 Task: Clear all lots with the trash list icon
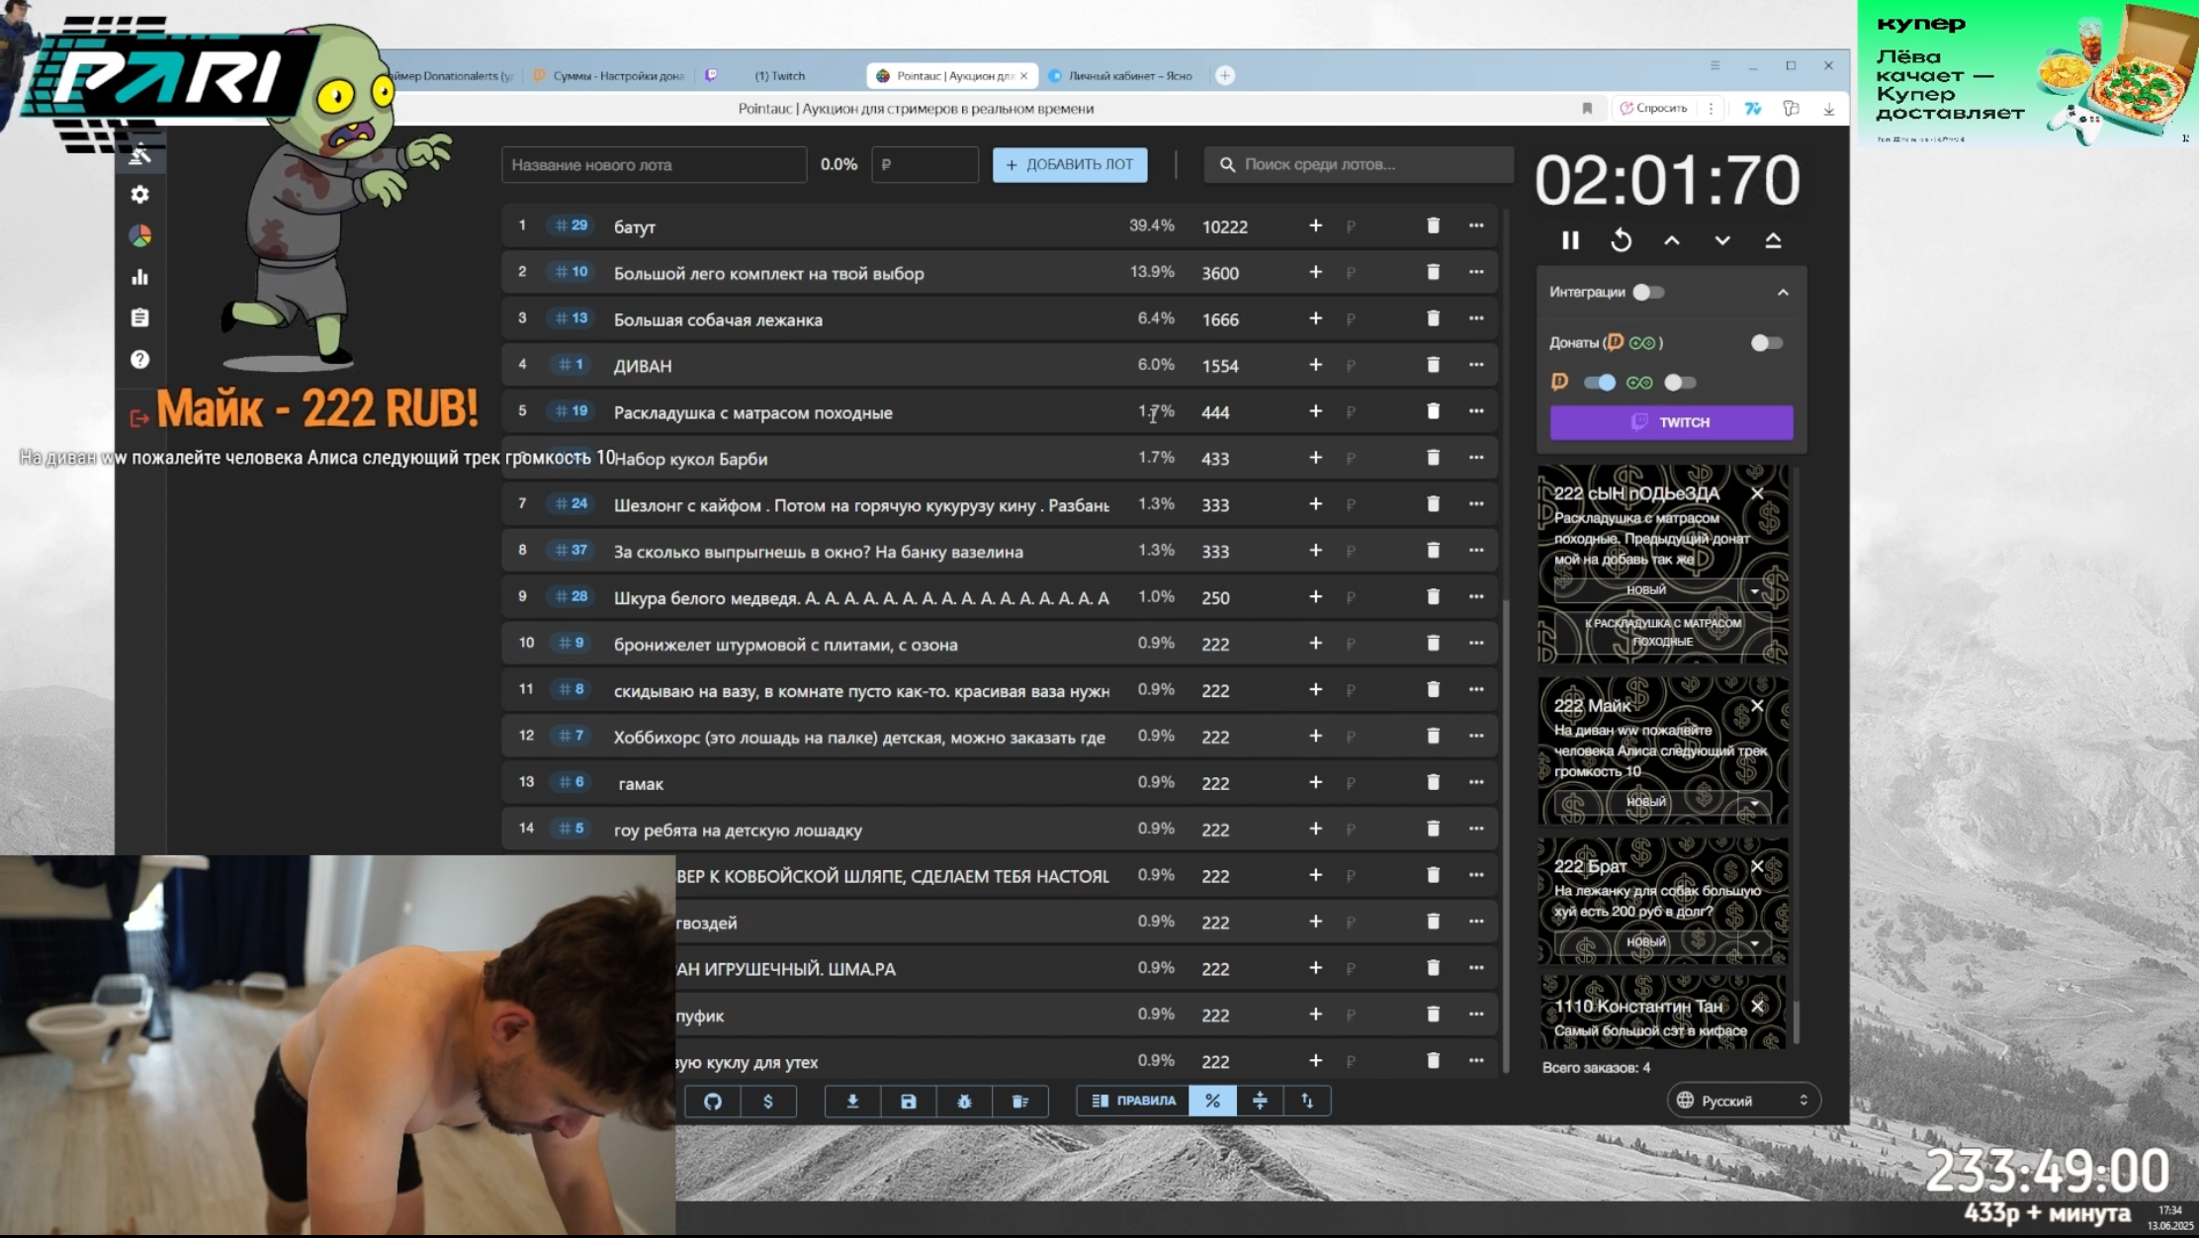point(1020,1101)
